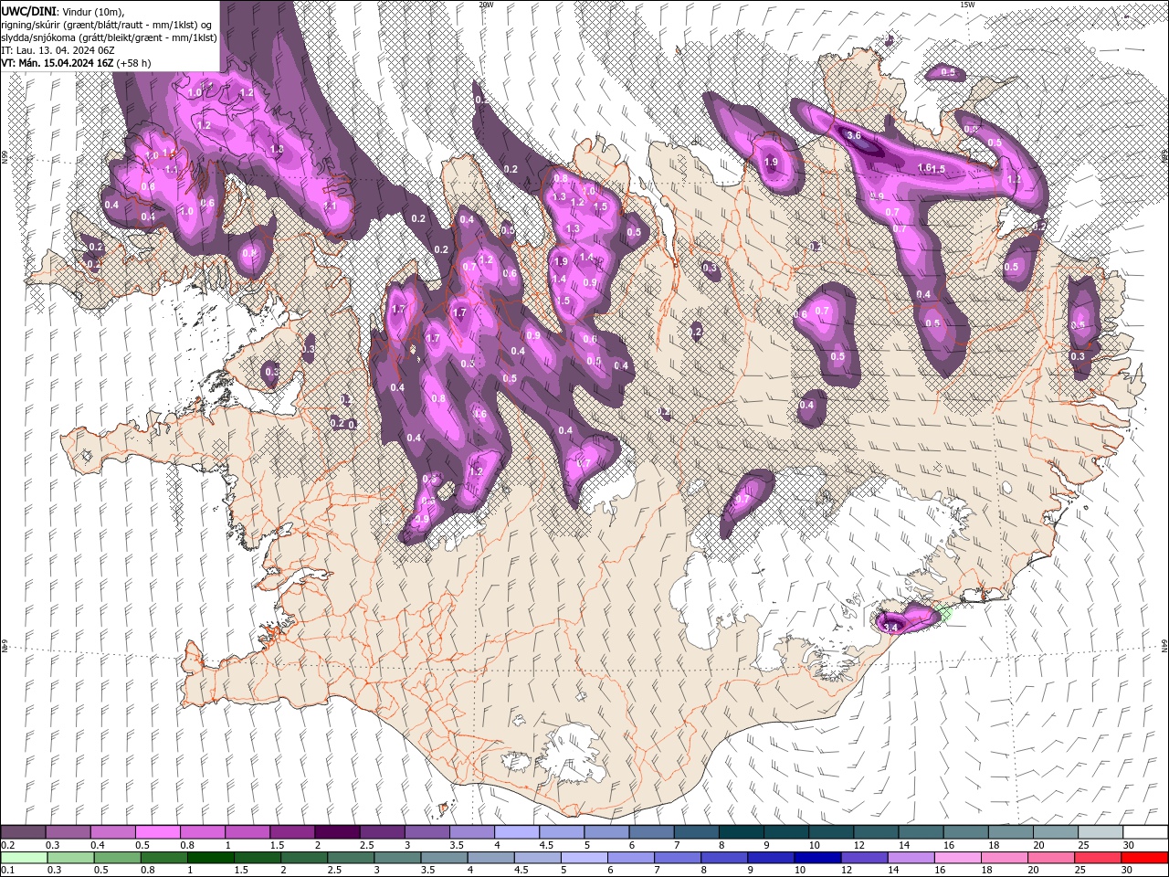The width and height of the screenshot is (1169, 877).
Task: Click the deep blue 10 swatch in the rain scale
Action: [x=816, y=858]
